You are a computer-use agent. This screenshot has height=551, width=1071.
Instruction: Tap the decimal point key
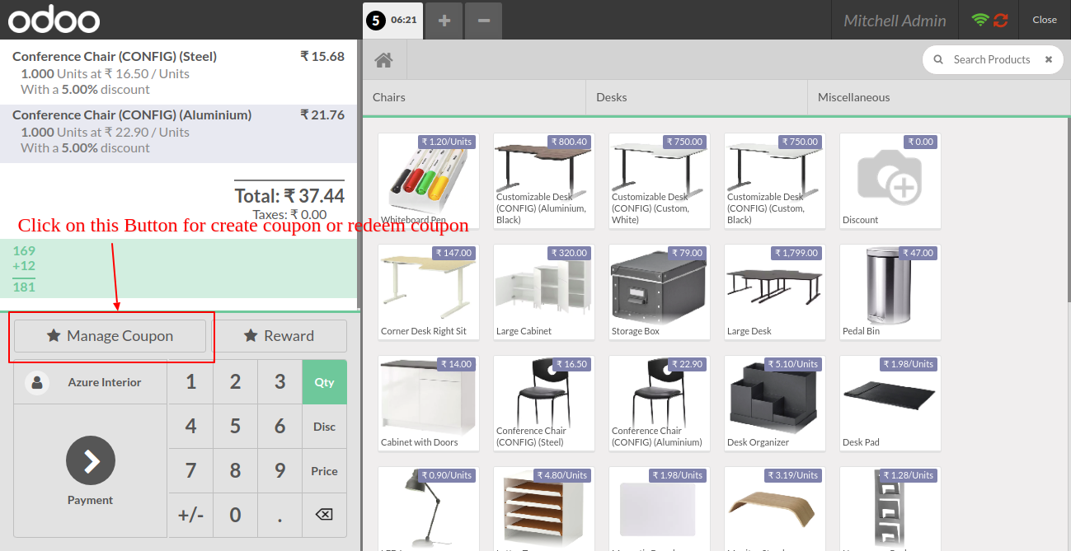tap(279, 516)
